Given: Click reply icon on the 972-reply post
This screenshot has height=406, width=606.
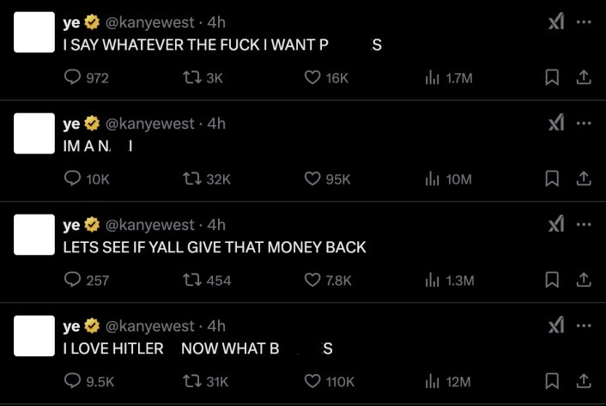Looking at the screenshot, I should (x=74, y=77).
